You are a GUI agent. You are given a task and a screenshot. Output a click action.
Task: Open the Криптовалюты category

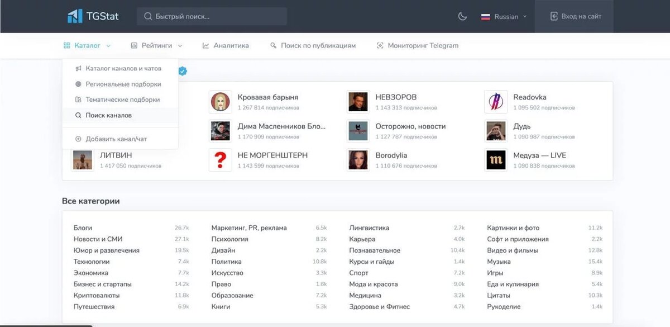[x=97, y=295]
